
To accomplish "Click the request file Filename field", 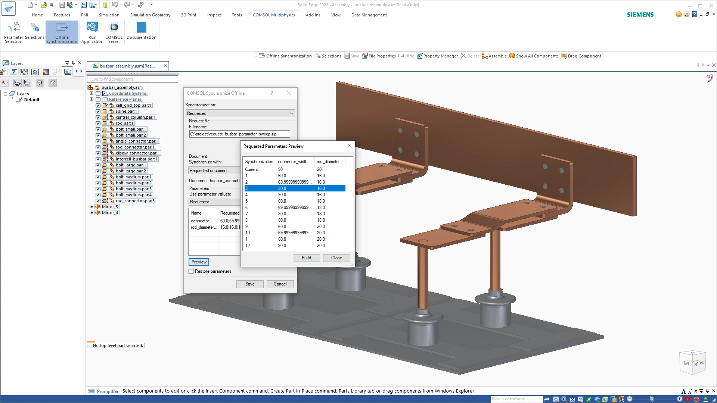I will pyautogui.click(x=239, y=134).
